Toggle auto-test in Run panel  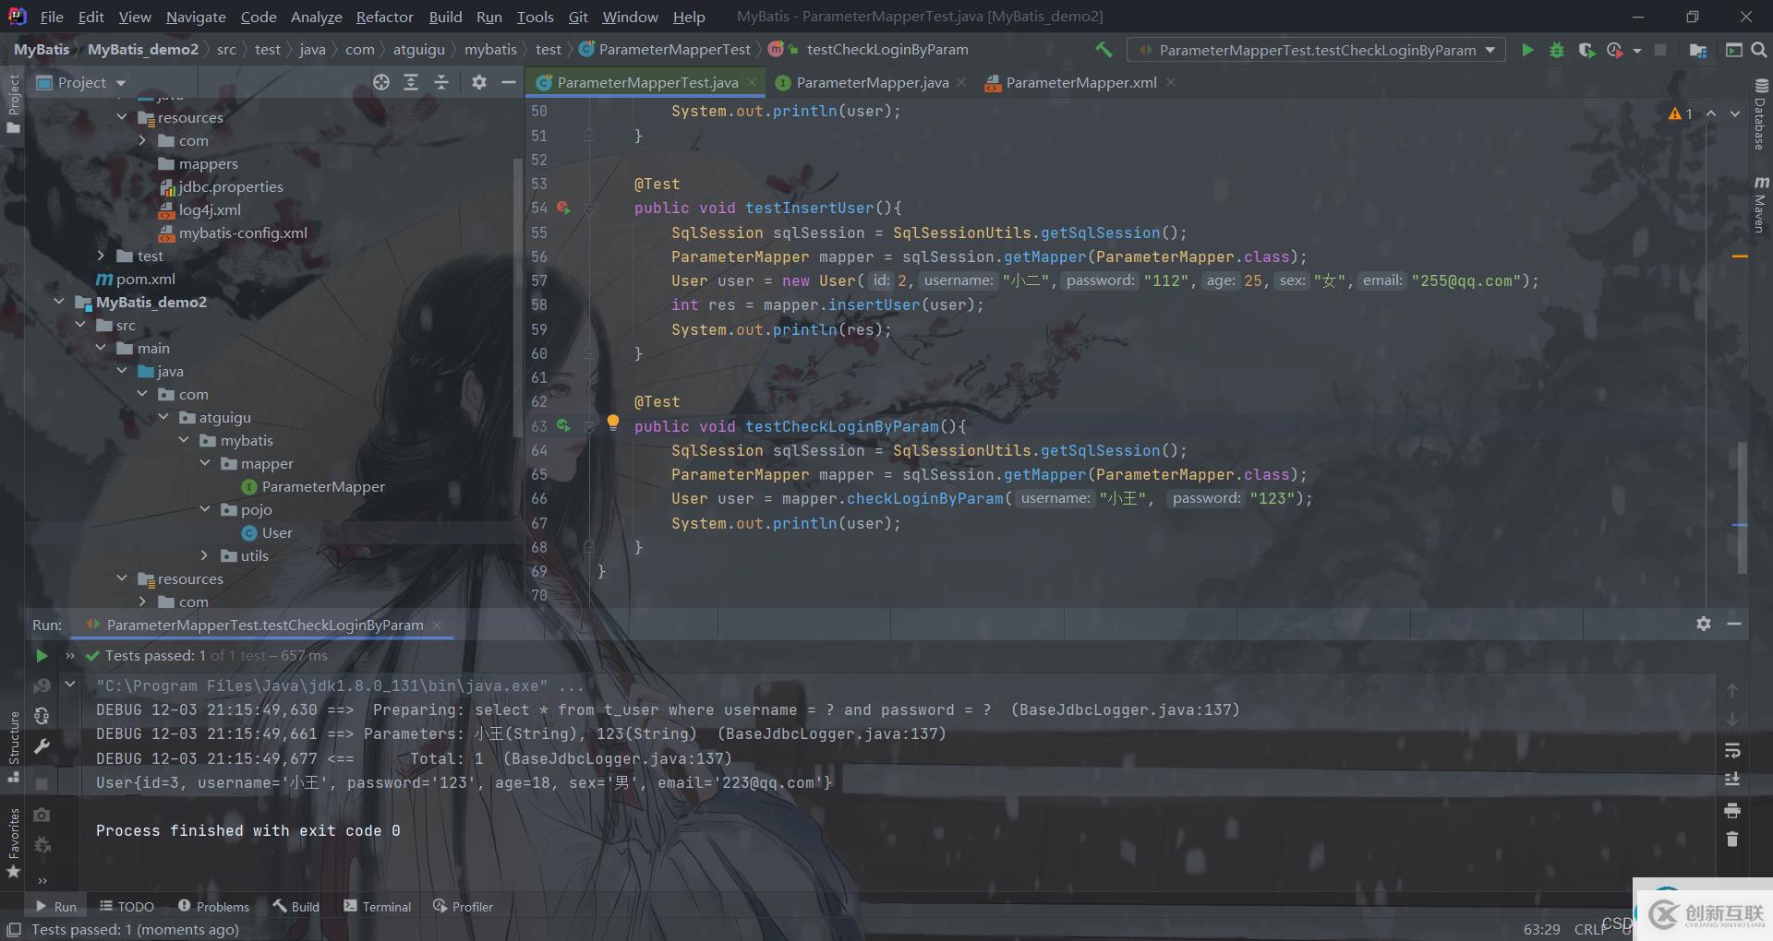pyautogui.click(x=42, y=716)
